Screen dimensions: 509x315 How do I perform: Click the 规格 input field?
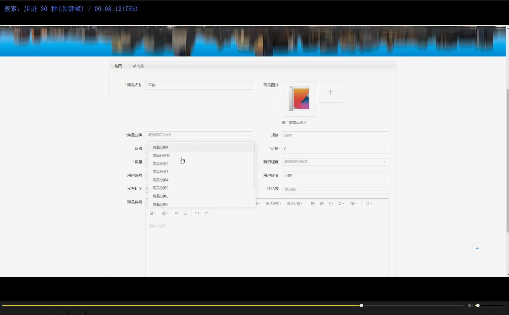coord(335,135)
